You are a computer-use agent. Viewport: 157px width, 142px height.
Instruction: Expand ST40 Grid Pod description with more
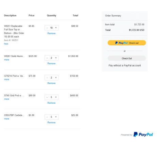(6, 99)
